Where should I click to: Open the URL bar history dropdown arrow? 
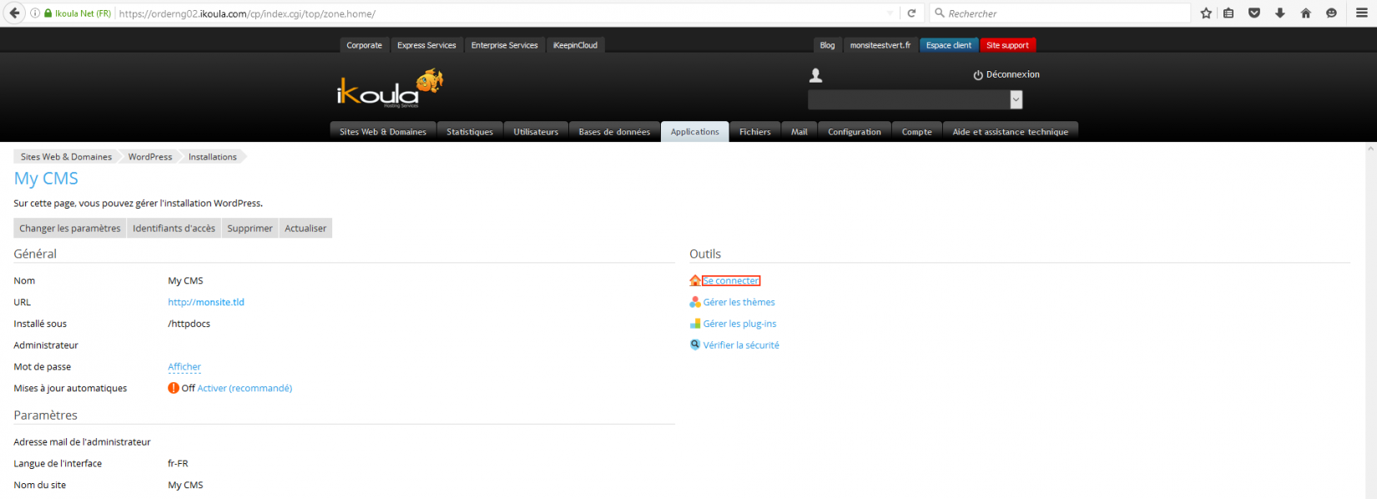(x=890, y=13)
